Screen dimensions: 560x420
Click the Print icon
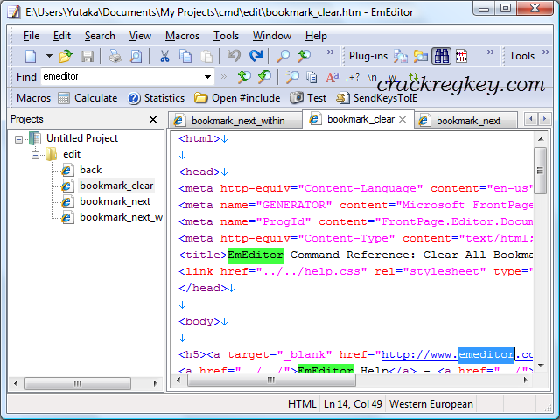point(115,56)
